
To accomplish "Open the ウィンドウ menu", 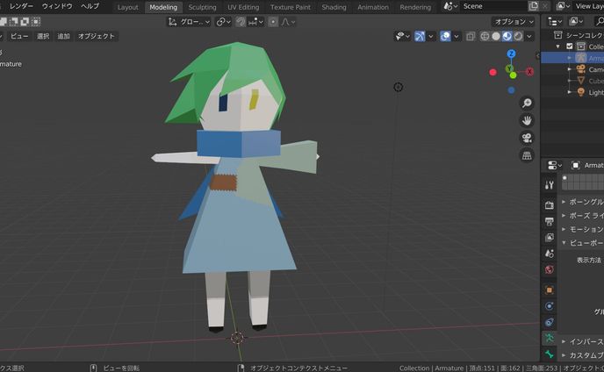I will click(58, 6).
